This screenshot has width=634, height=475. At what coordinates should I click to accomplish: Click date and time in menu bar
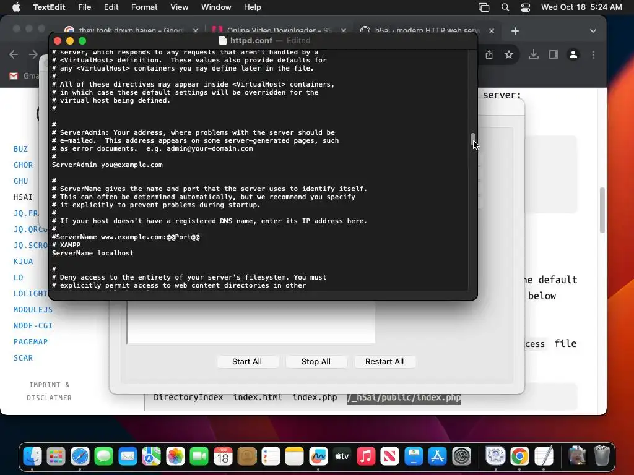581,7
